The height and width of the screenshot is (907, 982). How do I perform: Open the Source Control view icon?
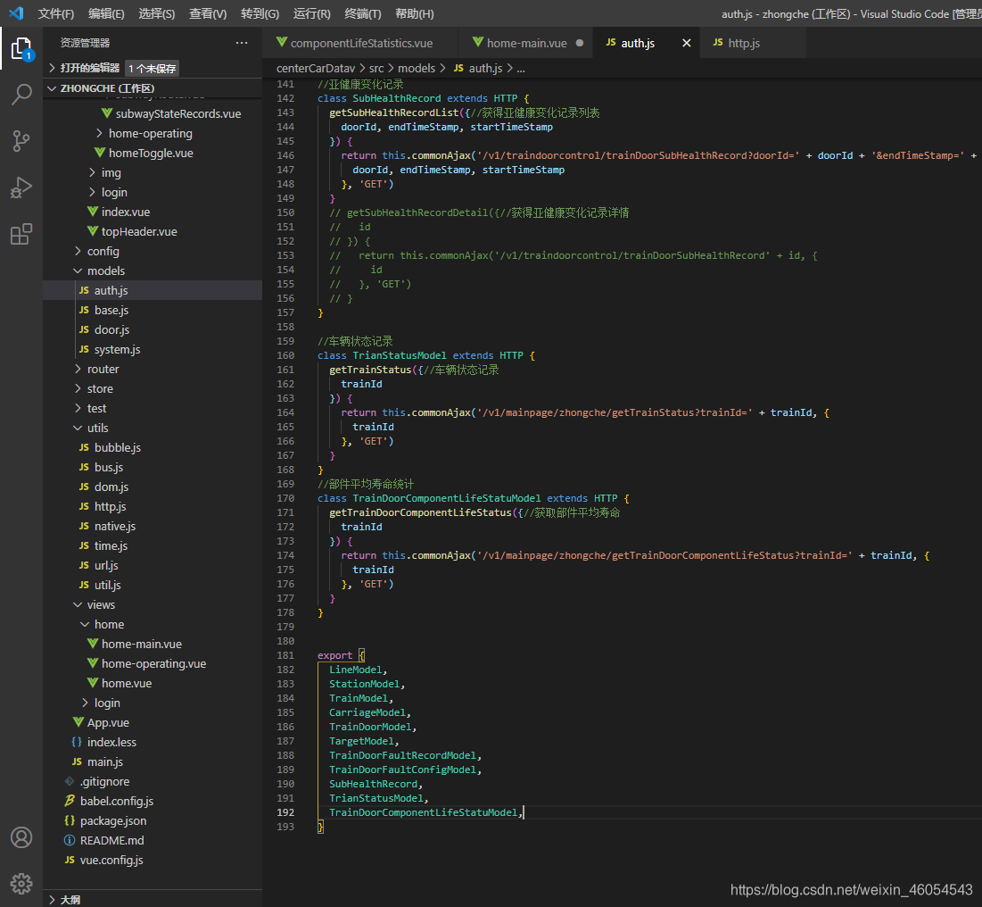point(21,141)
